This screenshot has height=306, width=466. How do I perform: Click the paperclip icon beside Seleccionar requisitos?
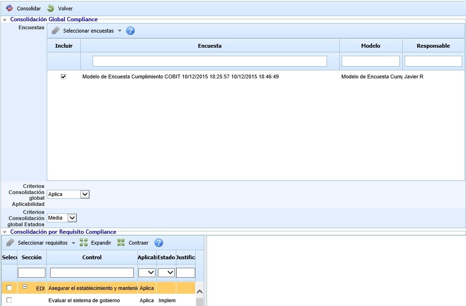[x=10, y=243]
